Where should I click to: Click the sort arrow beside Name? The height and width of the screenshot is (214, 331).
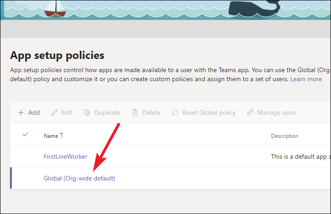pos(61,135)
